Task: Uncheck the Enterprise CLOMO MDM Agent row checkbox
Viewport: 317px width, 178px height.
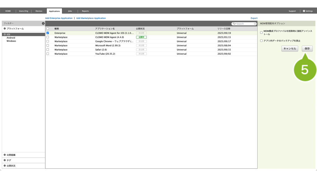Action: (48, 33)
